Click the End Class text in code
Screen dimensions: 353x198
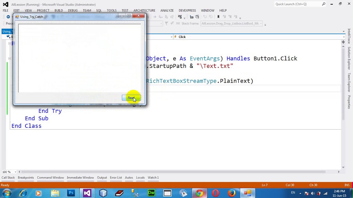[26, 126]
